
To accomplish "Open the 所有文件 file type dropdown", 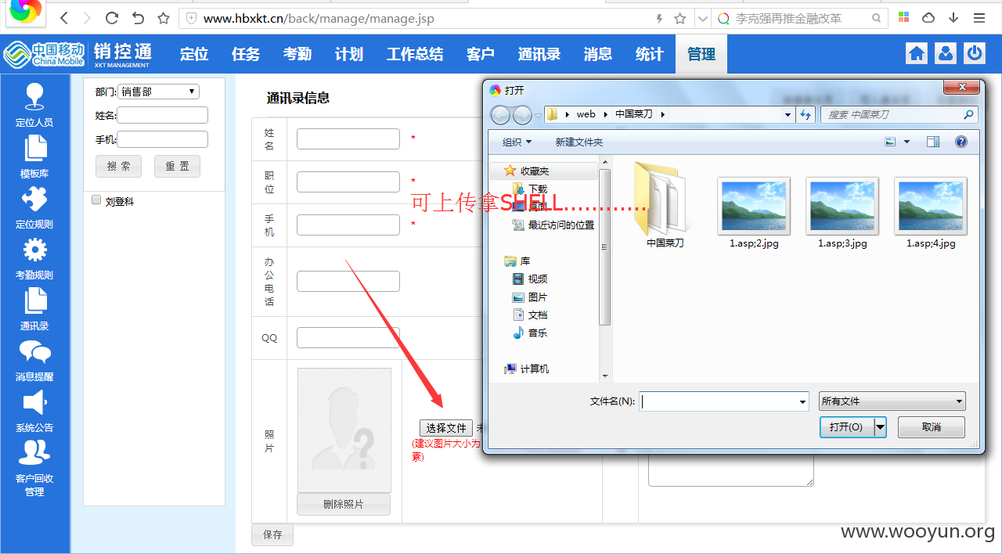I will coord(892,401).
